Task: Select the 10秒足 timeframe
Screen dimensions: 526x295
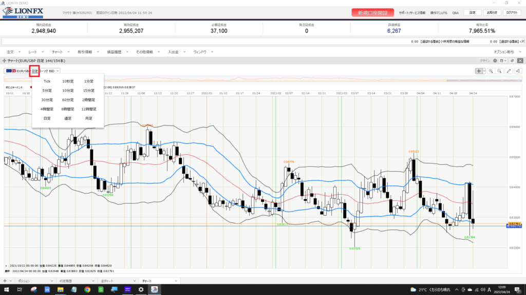Action: pyautogui.click(x=68, y=81)
